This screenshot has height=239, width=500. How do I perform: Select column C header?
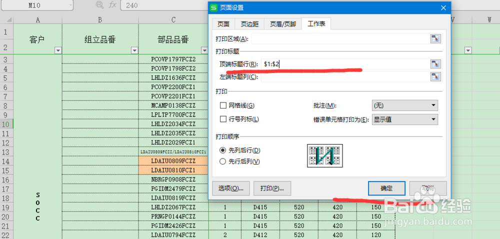[x=173, y=20]
